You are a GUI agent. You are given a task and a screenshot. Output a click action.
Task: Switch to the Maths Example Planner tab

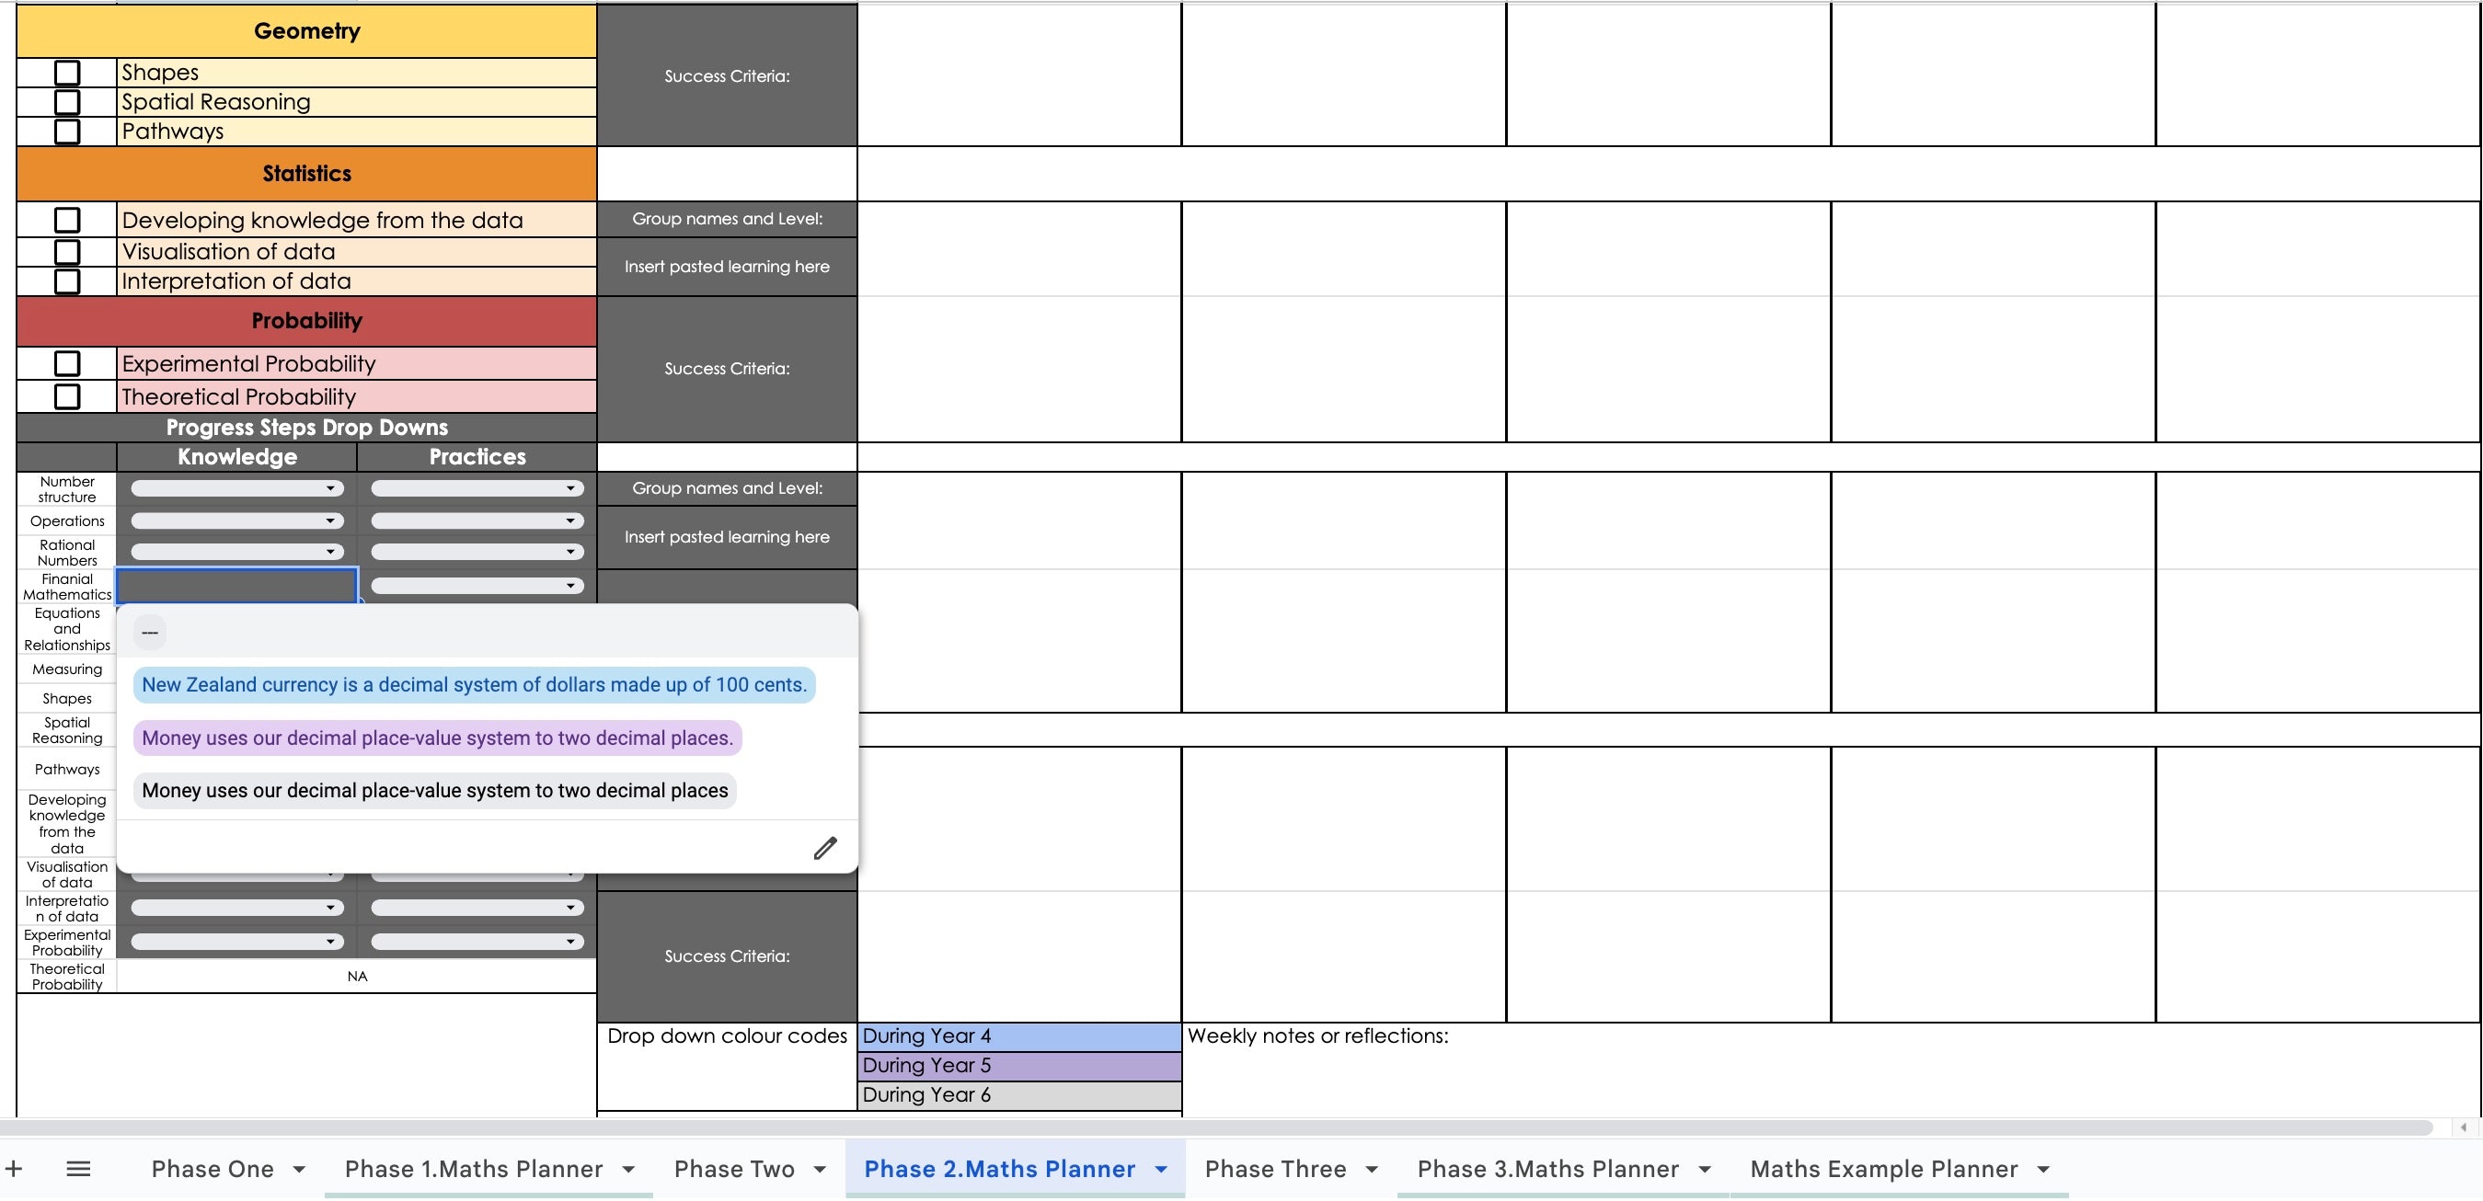tap(1884, 1168)
